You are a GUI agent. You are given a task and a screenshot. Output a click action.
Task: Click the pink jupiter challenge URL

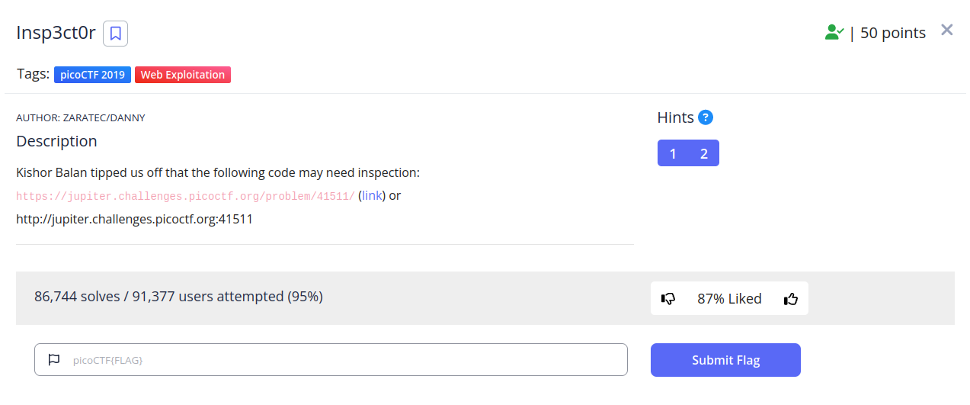tap(185, 197)
